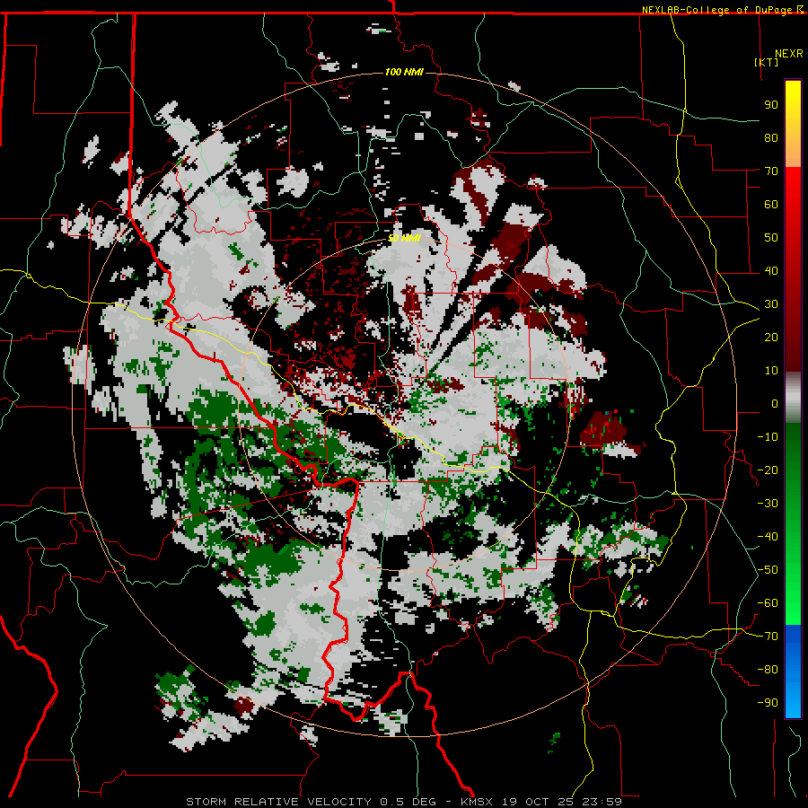Click the NEXLAB-College of DuPage watermark text
Screen dimensions: 808x808
click(718, 10)
